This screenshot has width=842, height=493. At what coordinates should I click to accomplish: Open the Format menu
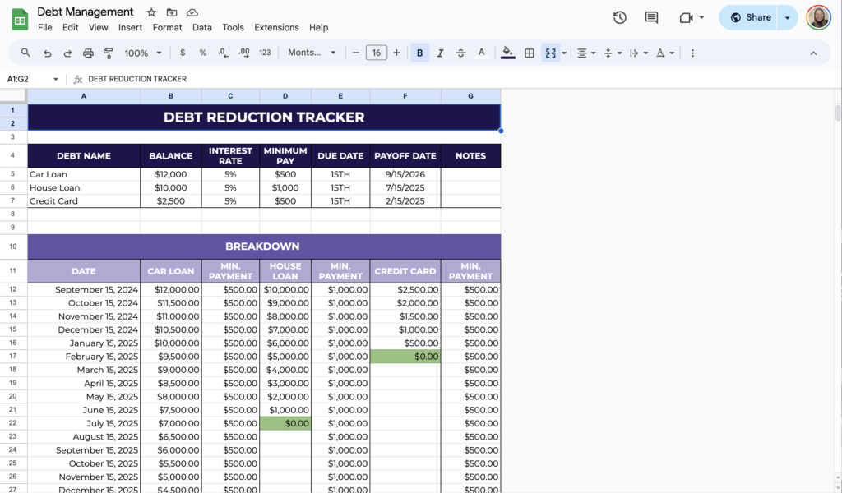click(x=167, y=27)
